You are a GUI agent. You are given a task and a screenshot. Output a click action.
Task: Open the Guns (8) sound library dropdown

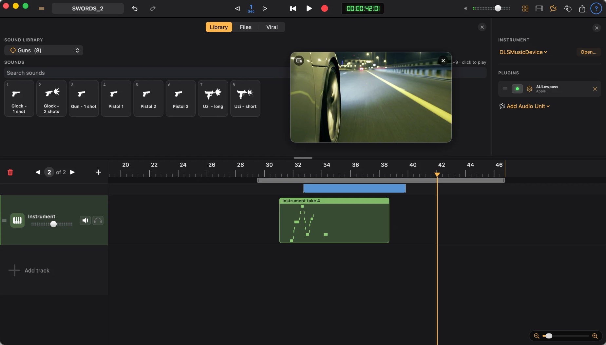(44, 50)
